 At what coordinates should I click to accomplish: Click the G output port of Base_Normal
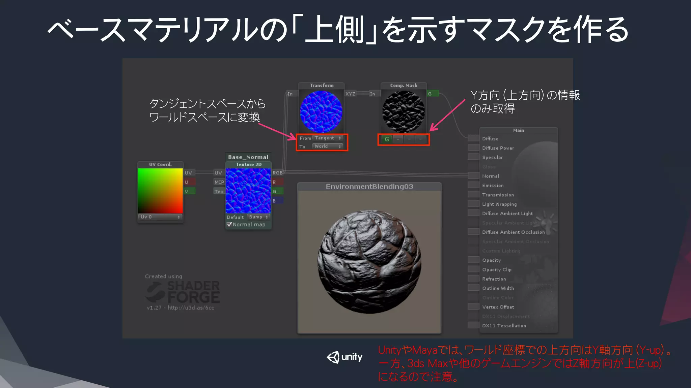pyautogui.click(x=278, y=191)
